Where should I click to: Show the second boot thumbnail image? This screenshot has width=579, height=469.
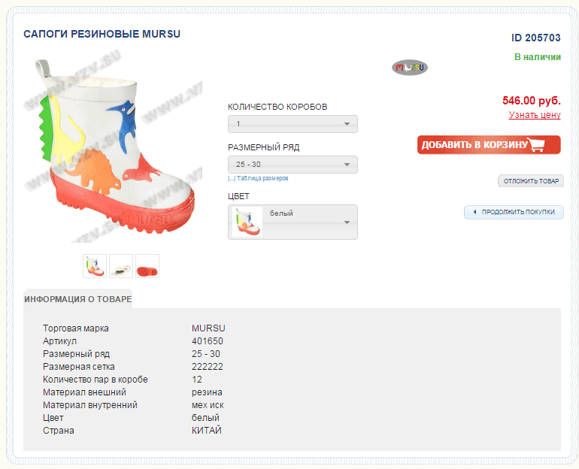tap(121, 266)
